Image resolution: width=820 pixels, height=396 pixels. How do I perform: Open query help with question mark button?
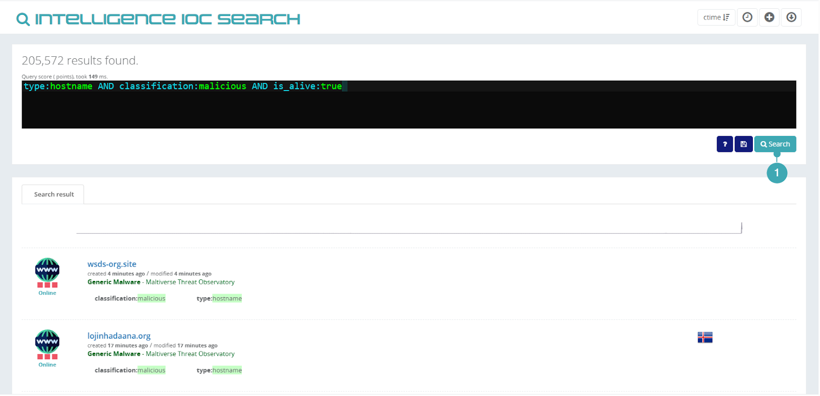point(725,144)
